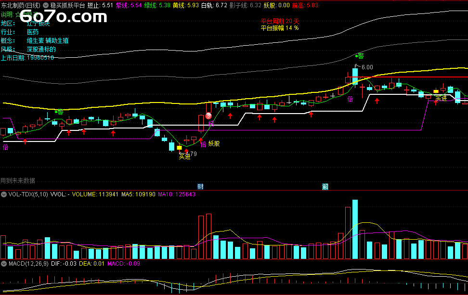This screenshot has width=468, height=295.
Task: Open the VOL-TDX indicator dropdown circle
Action: tap(4, 194)
